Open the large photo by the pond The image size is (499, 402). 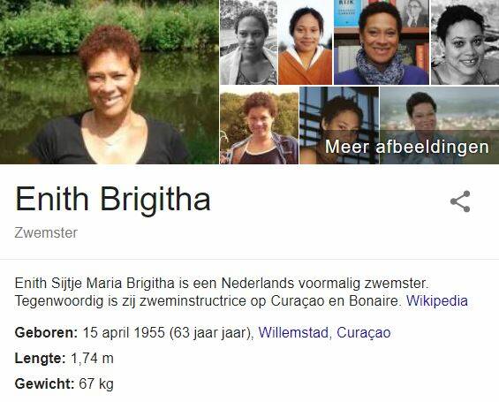tap(110, 82)
